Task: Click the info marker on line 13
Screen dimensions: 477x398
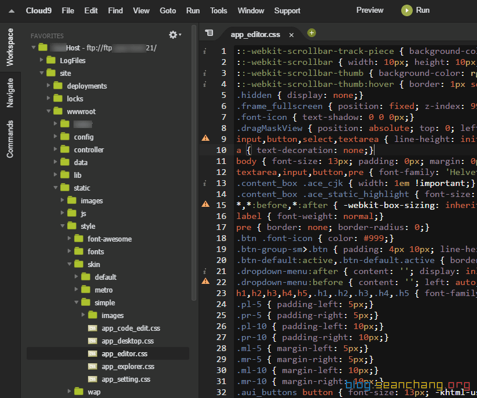Action: pos(205,183)
